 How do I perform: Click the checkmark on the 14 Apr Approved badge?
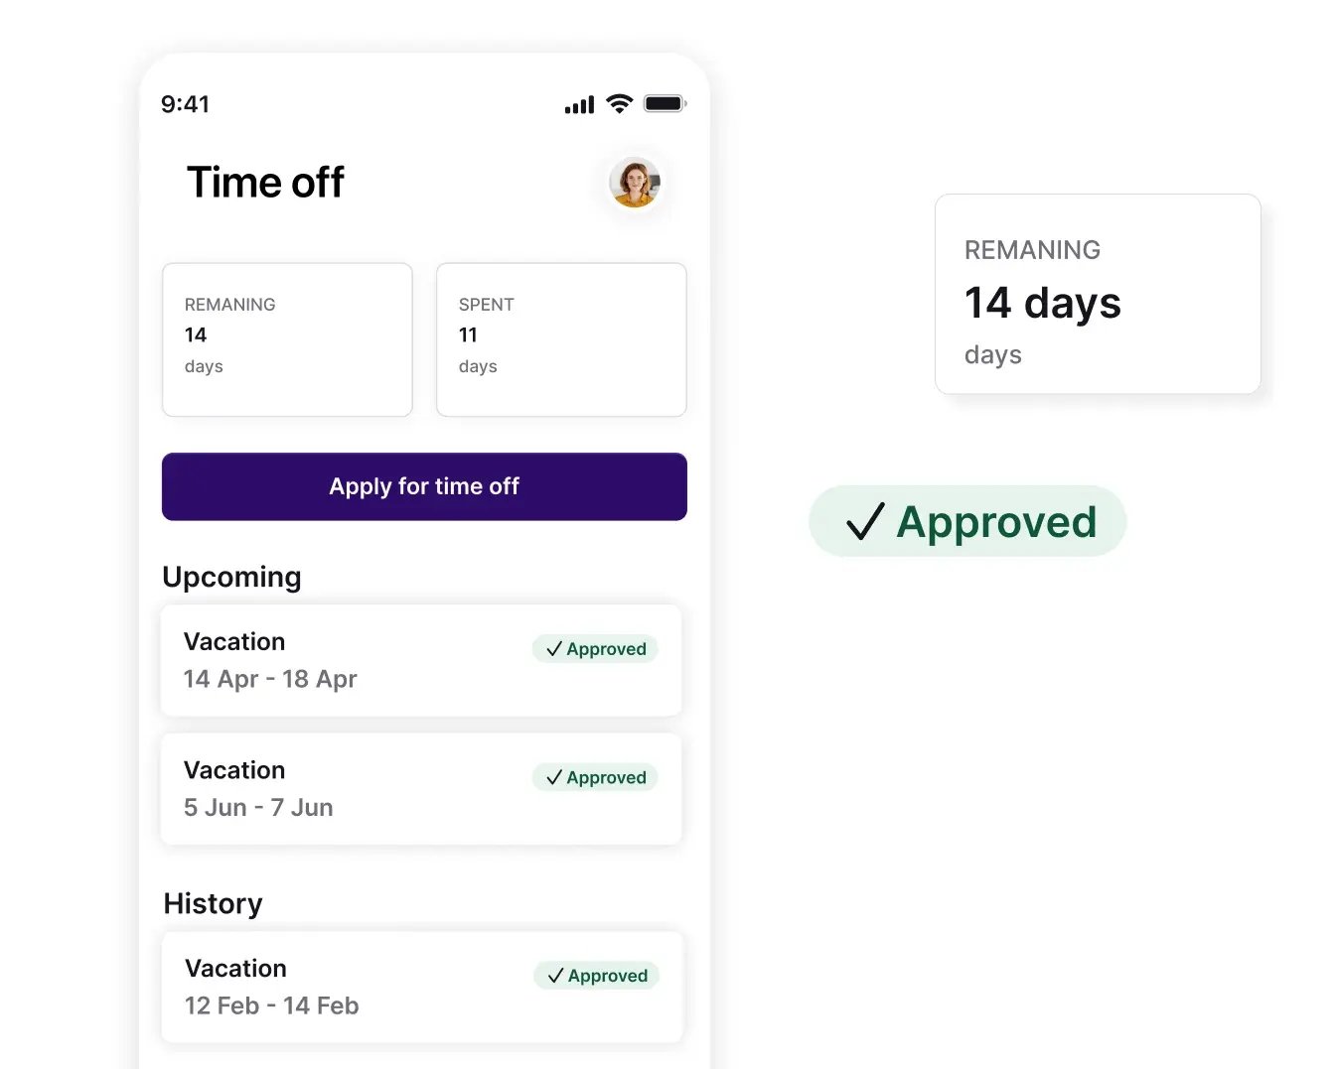click(554, 648)
